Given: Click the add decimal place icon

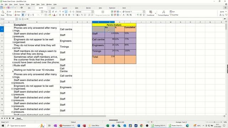Looking at the screenshot, I should [x=89, y=15].
